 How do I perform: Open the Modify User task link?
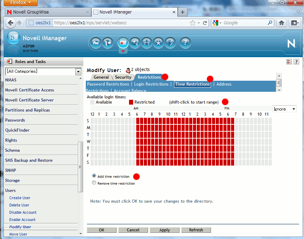click(20, 227)
